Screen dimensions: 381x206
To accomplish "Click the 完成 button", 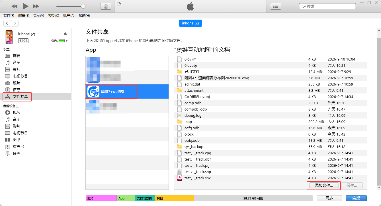I will pos(356,198).
